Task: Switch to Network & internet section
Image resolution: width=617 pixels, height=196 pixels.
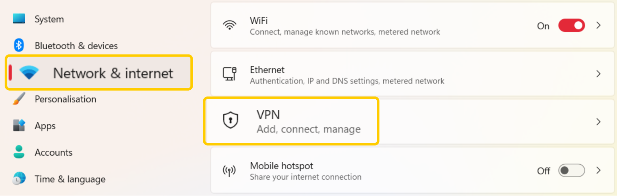Action: (x=99, y=73)
